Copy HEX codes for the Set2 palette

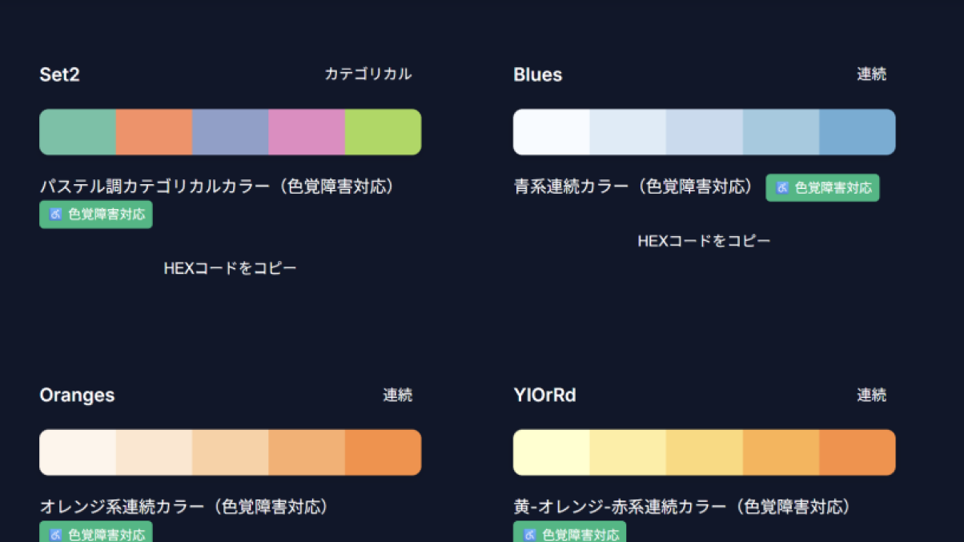pyautogui.click(x=230, y=268)
